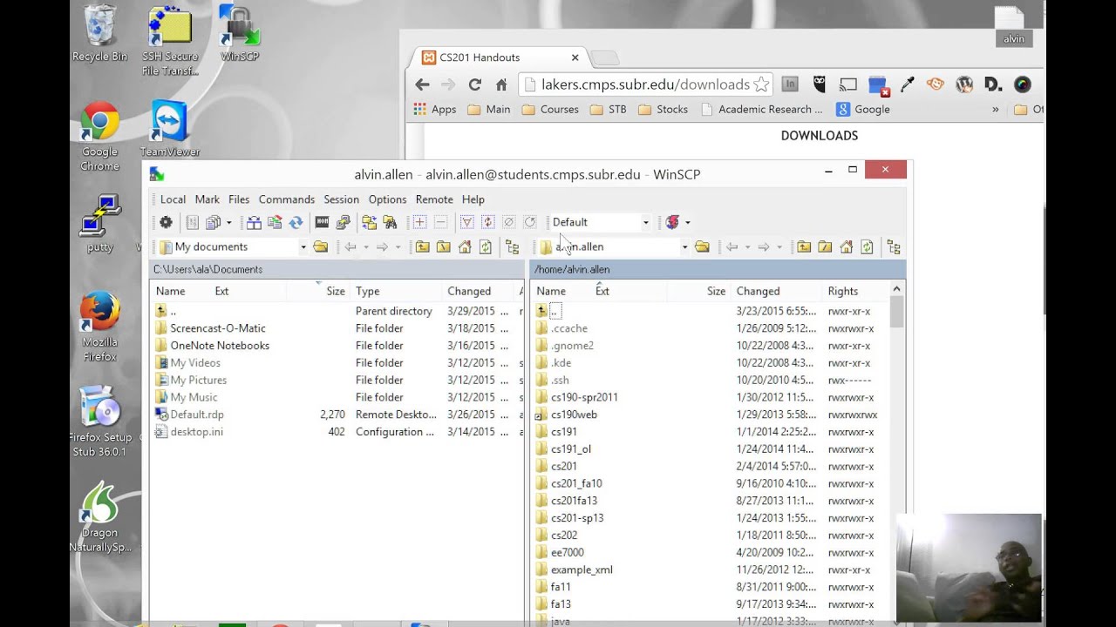Toggle the local panel directory tree
Image resolution: width=1116 pixels, height=627 pixels.
point(512,247)
